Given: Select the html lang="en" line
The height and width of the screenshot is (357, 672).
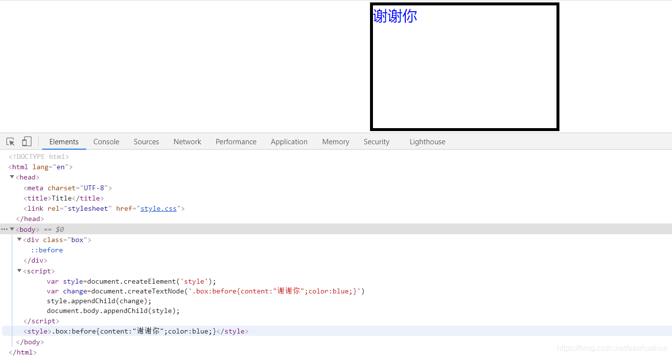Looking at the screenshot, I should (40, 167).
